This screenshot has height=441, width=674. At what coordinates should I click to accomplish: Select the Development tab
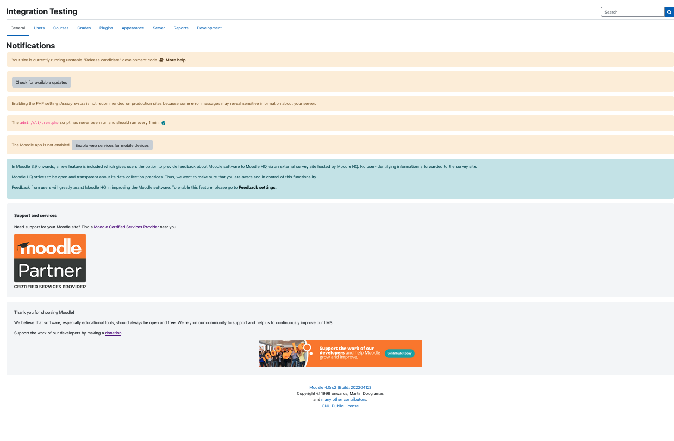(209, 28)
